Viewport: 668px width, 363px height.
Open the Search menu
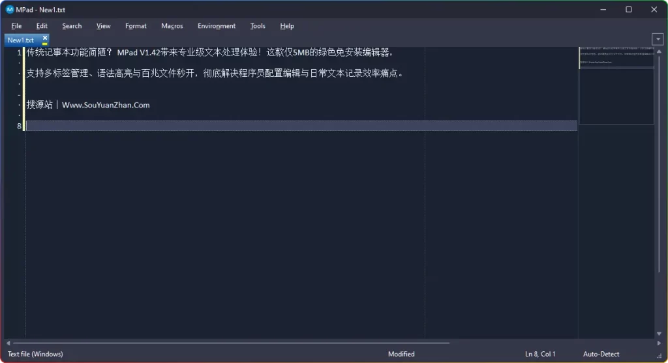72,26
